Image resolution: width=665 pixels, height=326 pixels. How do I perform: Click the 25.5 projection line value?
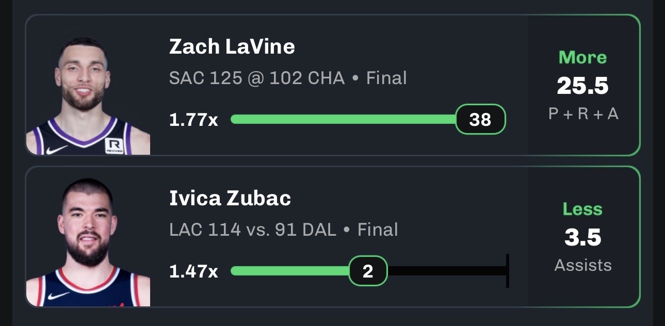pyautogui.click(x=583, y=86)
